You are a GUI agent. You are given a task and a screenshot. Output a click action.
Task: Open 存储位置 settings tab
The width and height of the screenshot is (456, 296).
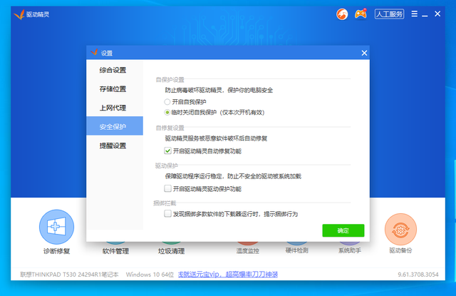click(x=115, y=89)
